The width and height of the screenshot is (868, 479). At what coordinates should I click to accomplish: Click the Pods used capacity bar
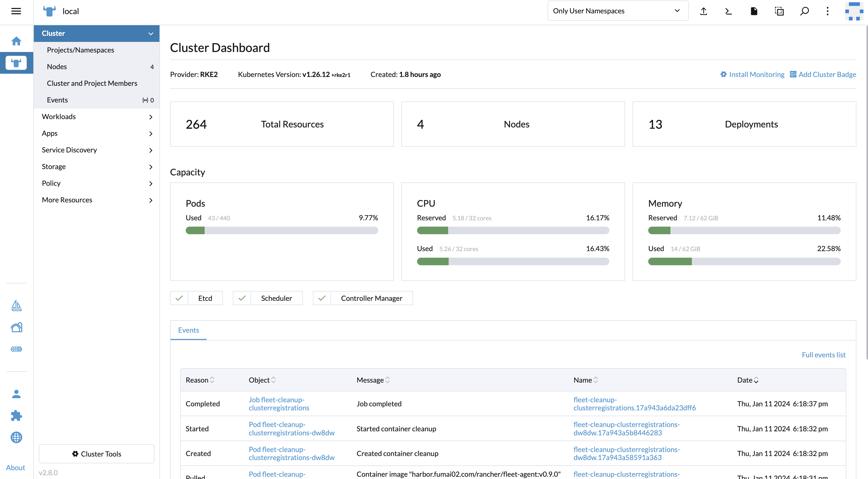pos(282,231)
